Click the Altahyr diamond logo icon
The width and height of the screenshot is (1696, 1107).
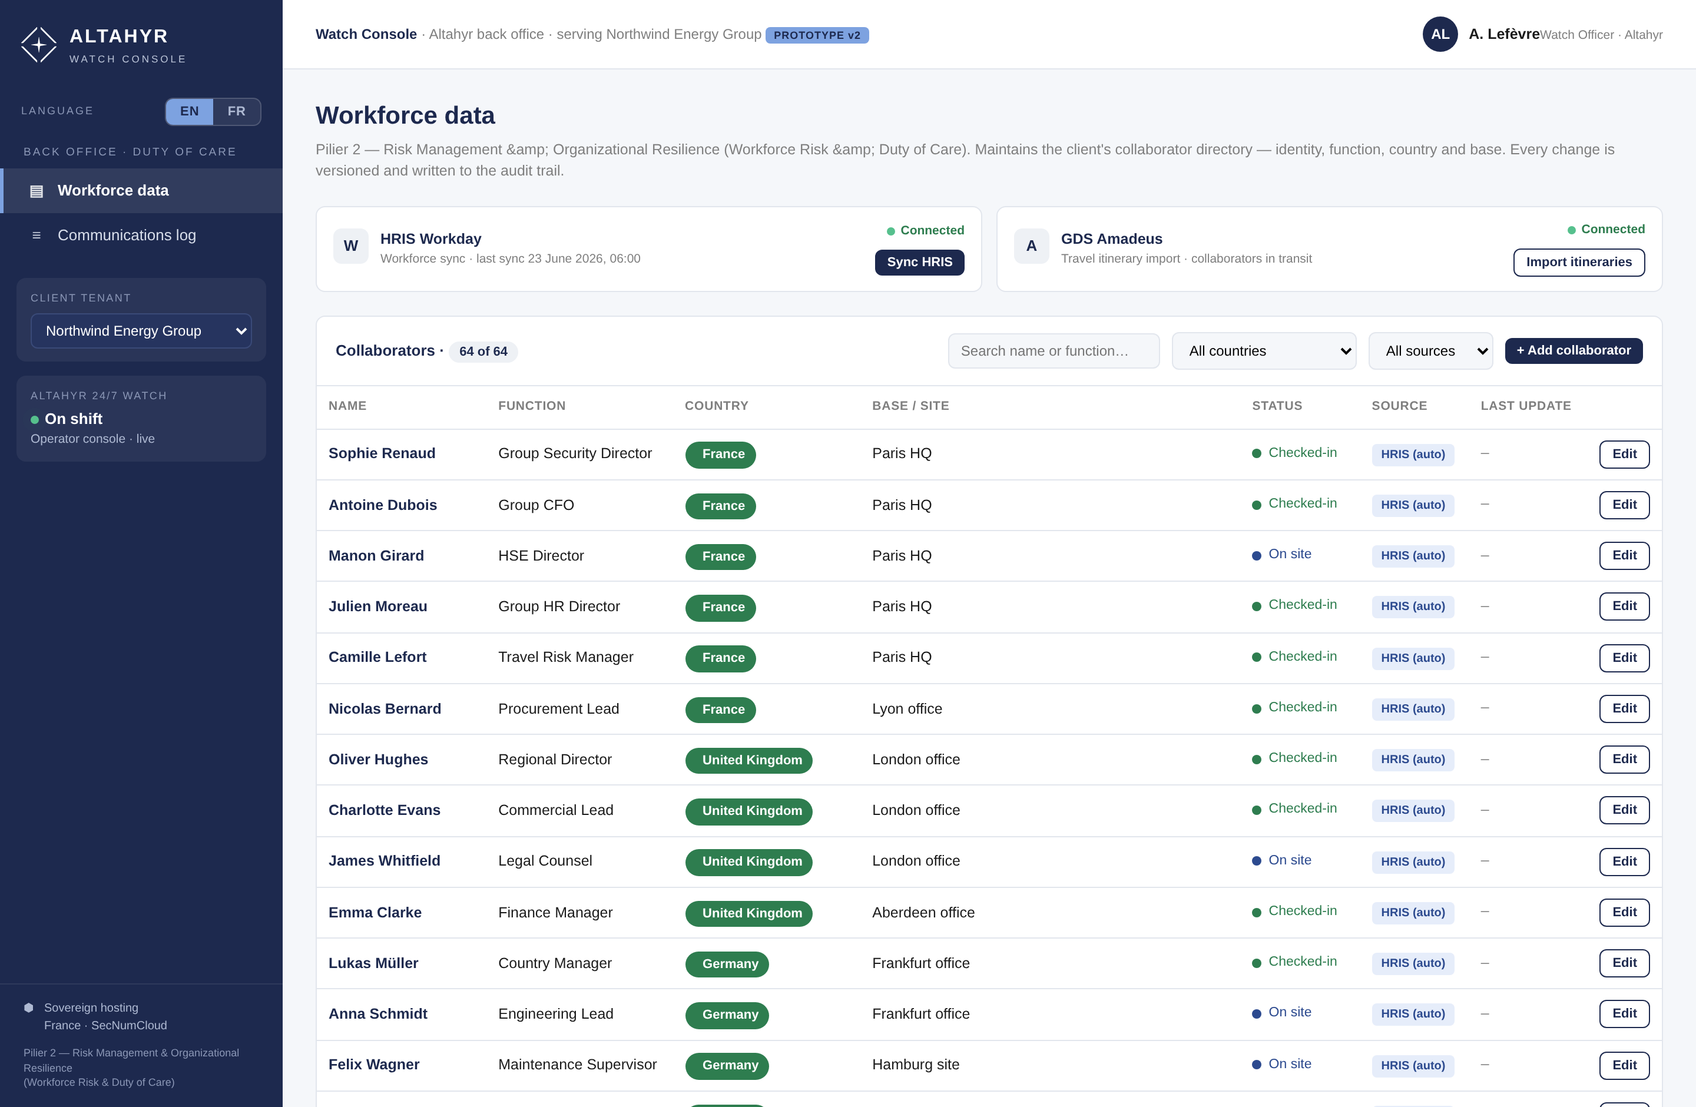[x=38, y=44]
